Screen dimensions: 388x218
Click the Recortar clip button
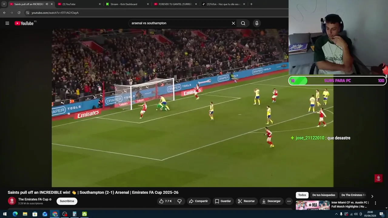pos(246,201)
